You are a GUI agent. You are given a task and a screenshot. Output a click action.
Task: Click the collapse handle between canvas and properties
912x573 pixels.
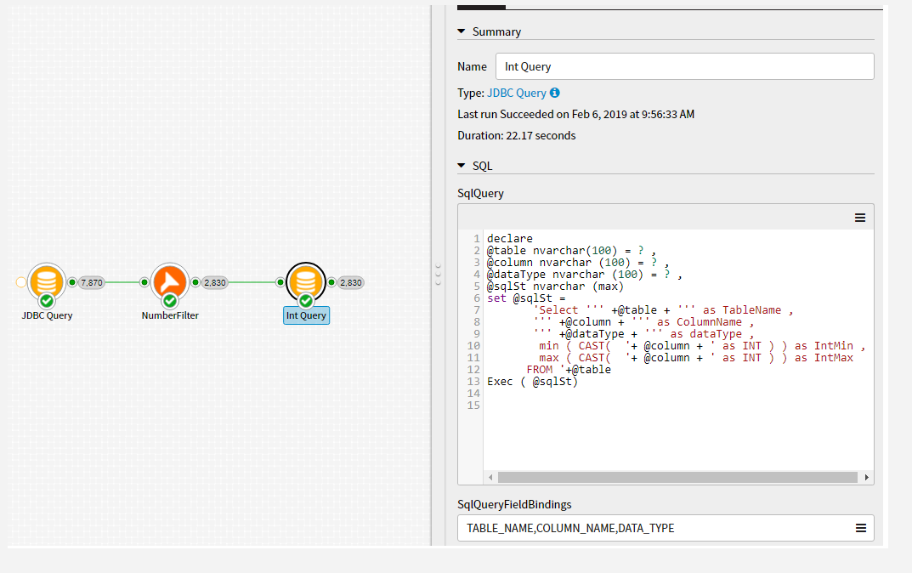(439, 274)
